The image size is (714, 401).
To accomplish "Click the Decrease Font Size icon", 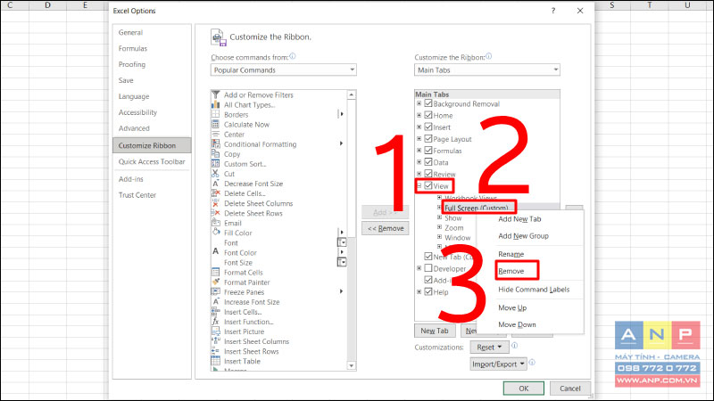I will click(216, 184).
